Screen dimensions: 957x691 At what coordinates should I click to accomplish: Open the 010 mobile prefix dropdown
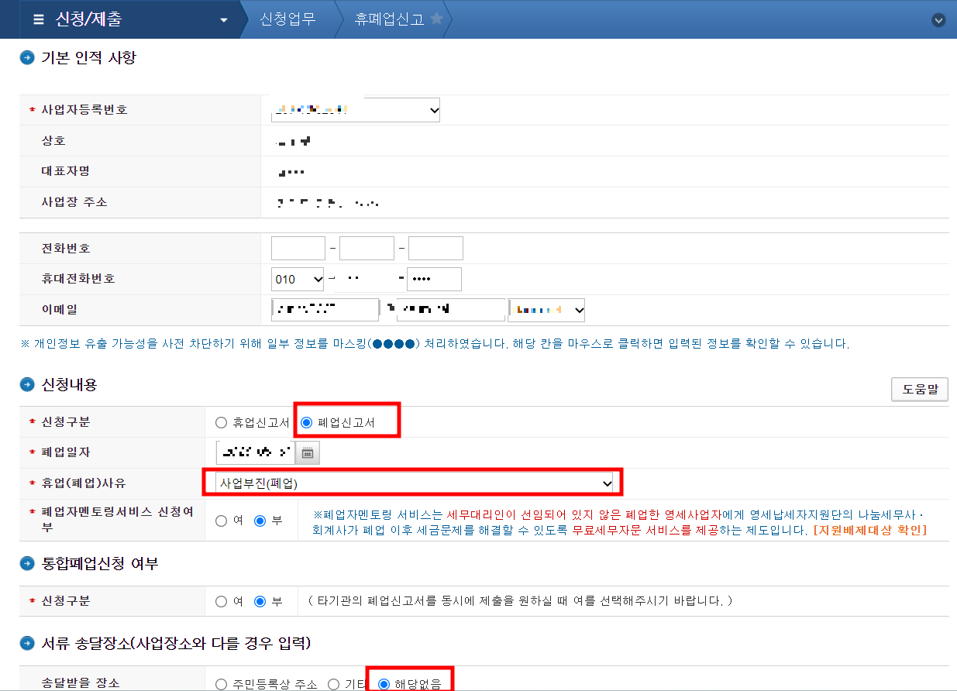pos(297,279)
